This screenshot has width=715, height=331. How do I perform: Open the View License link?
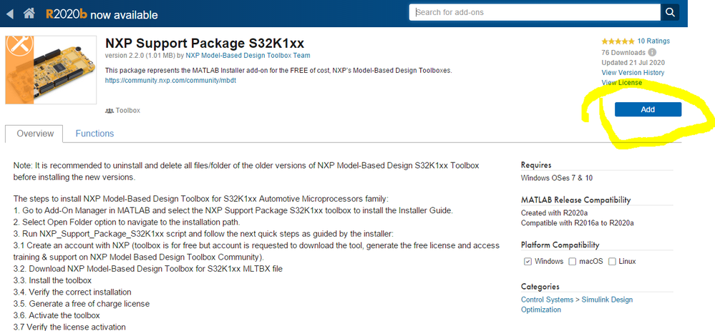point(621,83)
